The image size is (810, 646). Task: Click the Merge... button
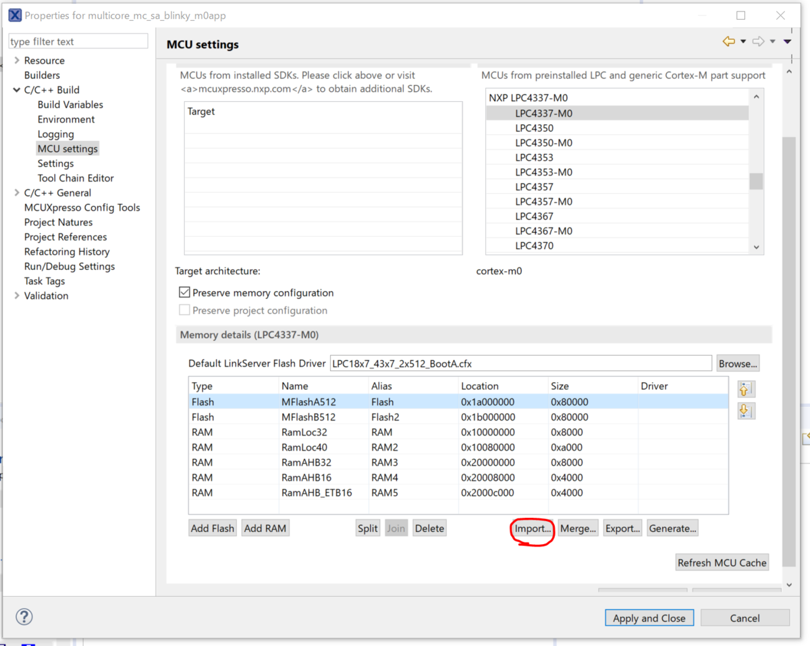click(x=578, y=529)
